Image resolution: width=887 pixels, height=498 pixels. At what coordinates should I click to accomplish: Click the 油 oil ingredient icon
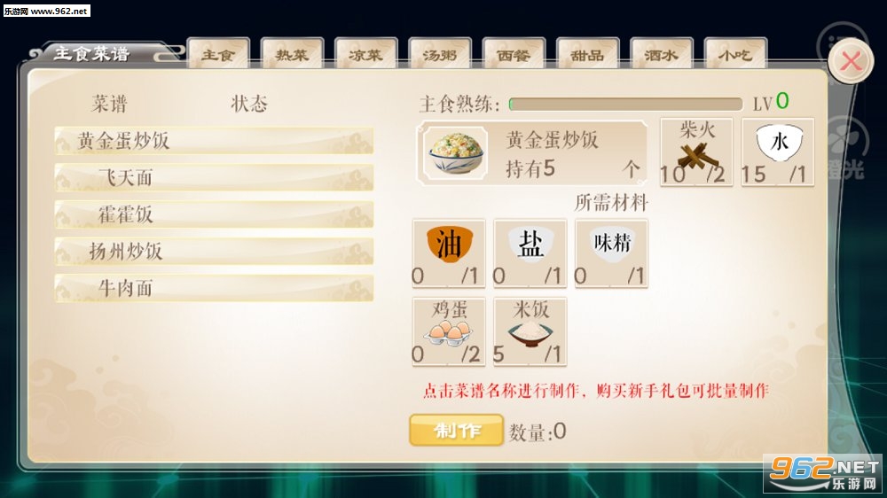tap(449, 245)
